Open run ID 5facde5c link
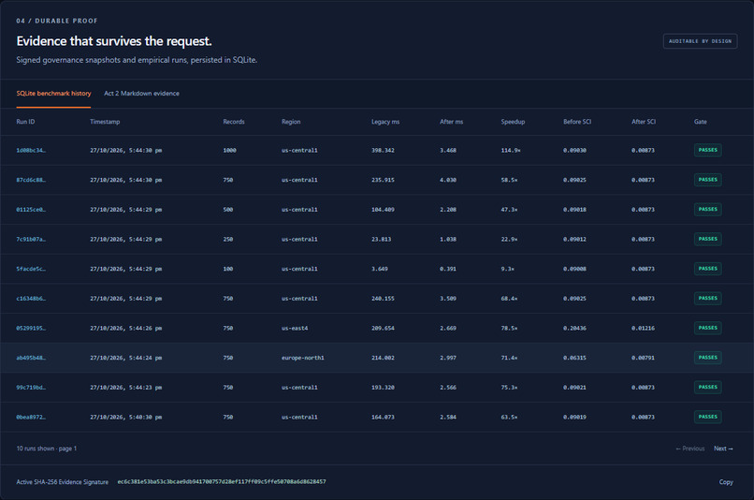 [x=31, y=269]
